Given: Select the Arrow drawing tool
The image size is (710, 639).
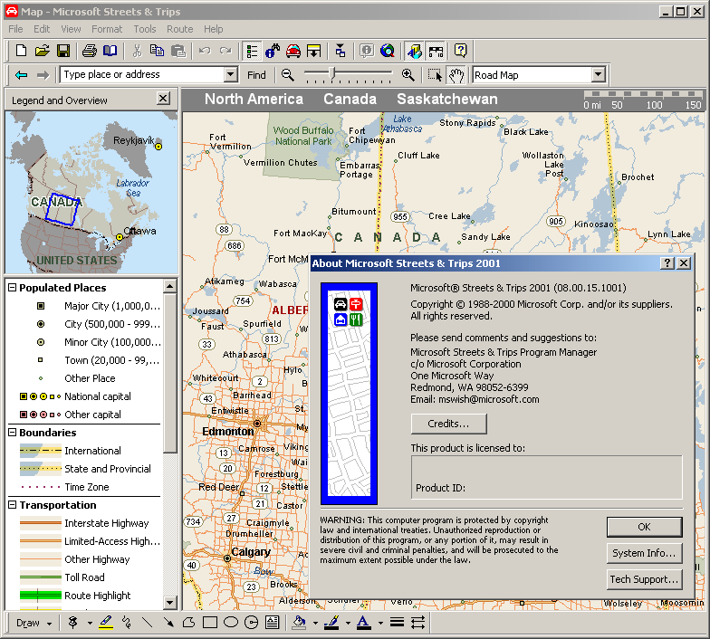Looking at the screenshot, I should tap(168, 623).
